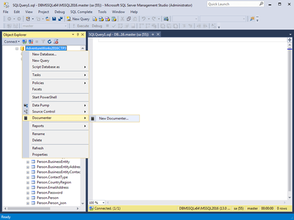Choose Refresh in context menu
The height and width of the screenshot is (220, 294).
click(x=56, y=148)
